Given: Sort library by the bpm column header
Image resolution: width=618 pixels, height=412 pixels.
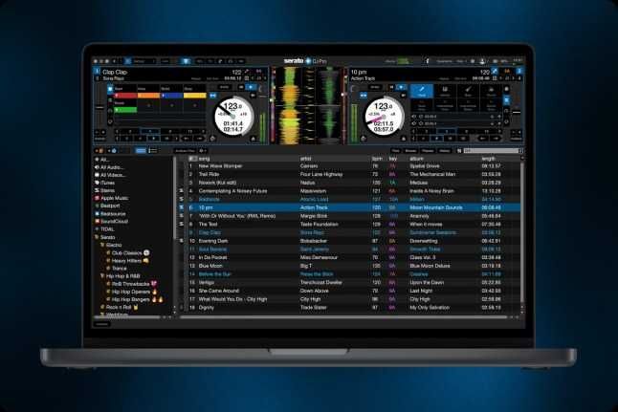Looking at the screenshot, I should [x=377, y=159].
